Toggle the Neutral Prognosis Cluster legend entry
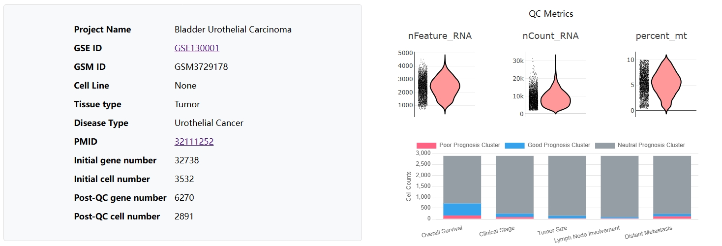Image resolution: width=722 pixels, height=246 pixels. click(640, 145)
